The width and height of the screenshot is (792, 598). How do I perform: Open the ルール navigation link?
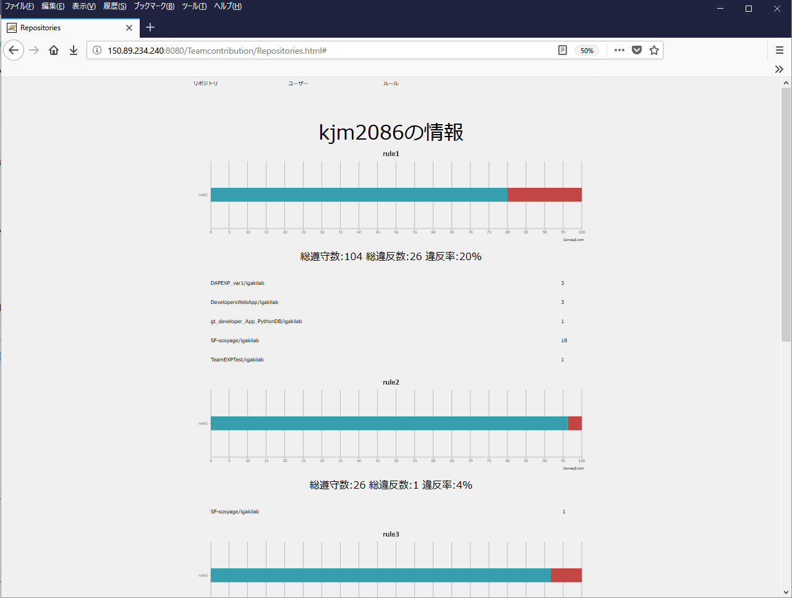coord(391,83)
